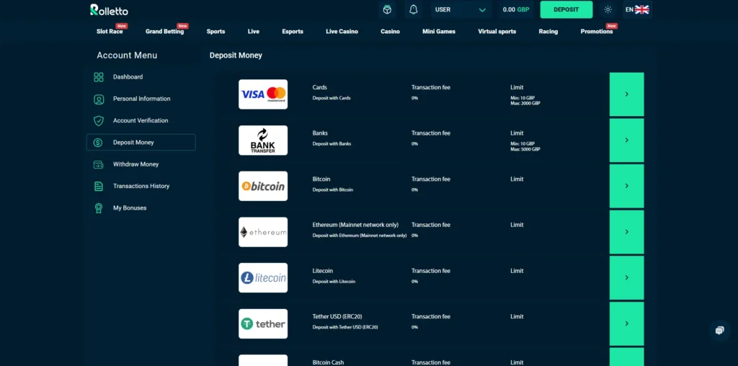Click the Dashboard grid icon

tap(99, 77)
